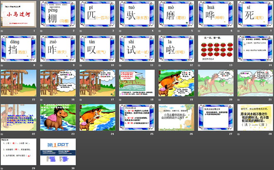274x170 pixels.
Task: Click the slide number 24 label
Action: coord(113,134)
